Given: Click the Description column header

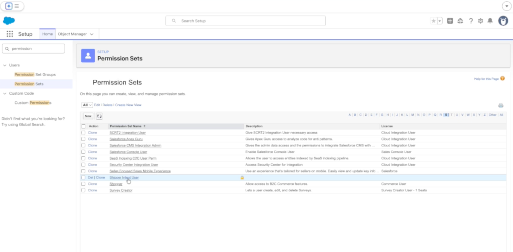Looking at the screenshot, I should pyautogui.click(x=254, y=126).
